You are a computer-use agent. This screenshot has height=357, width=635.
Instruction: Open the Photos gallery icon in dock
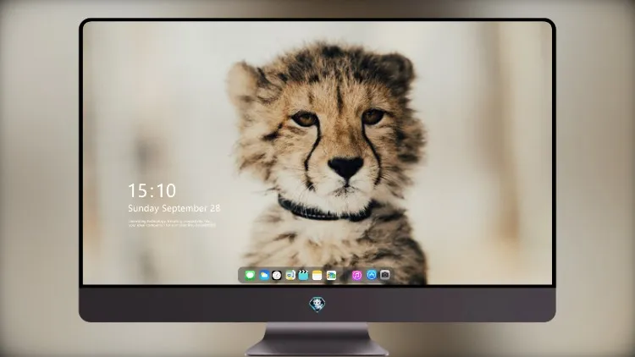pyautogui.click(x=331, y=275)
